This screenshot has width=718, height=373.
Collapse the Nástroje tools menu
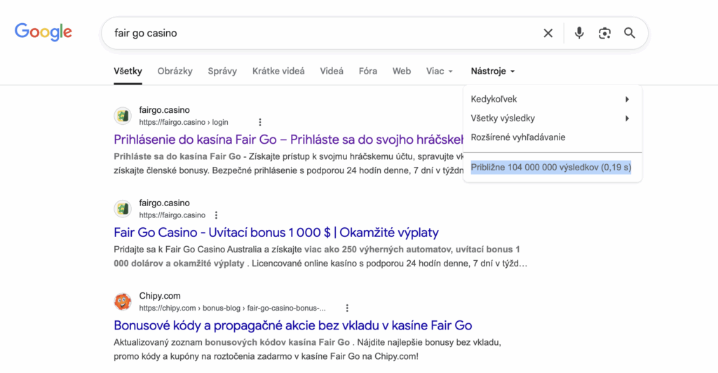pyautogui.click(x=493, y=71)
